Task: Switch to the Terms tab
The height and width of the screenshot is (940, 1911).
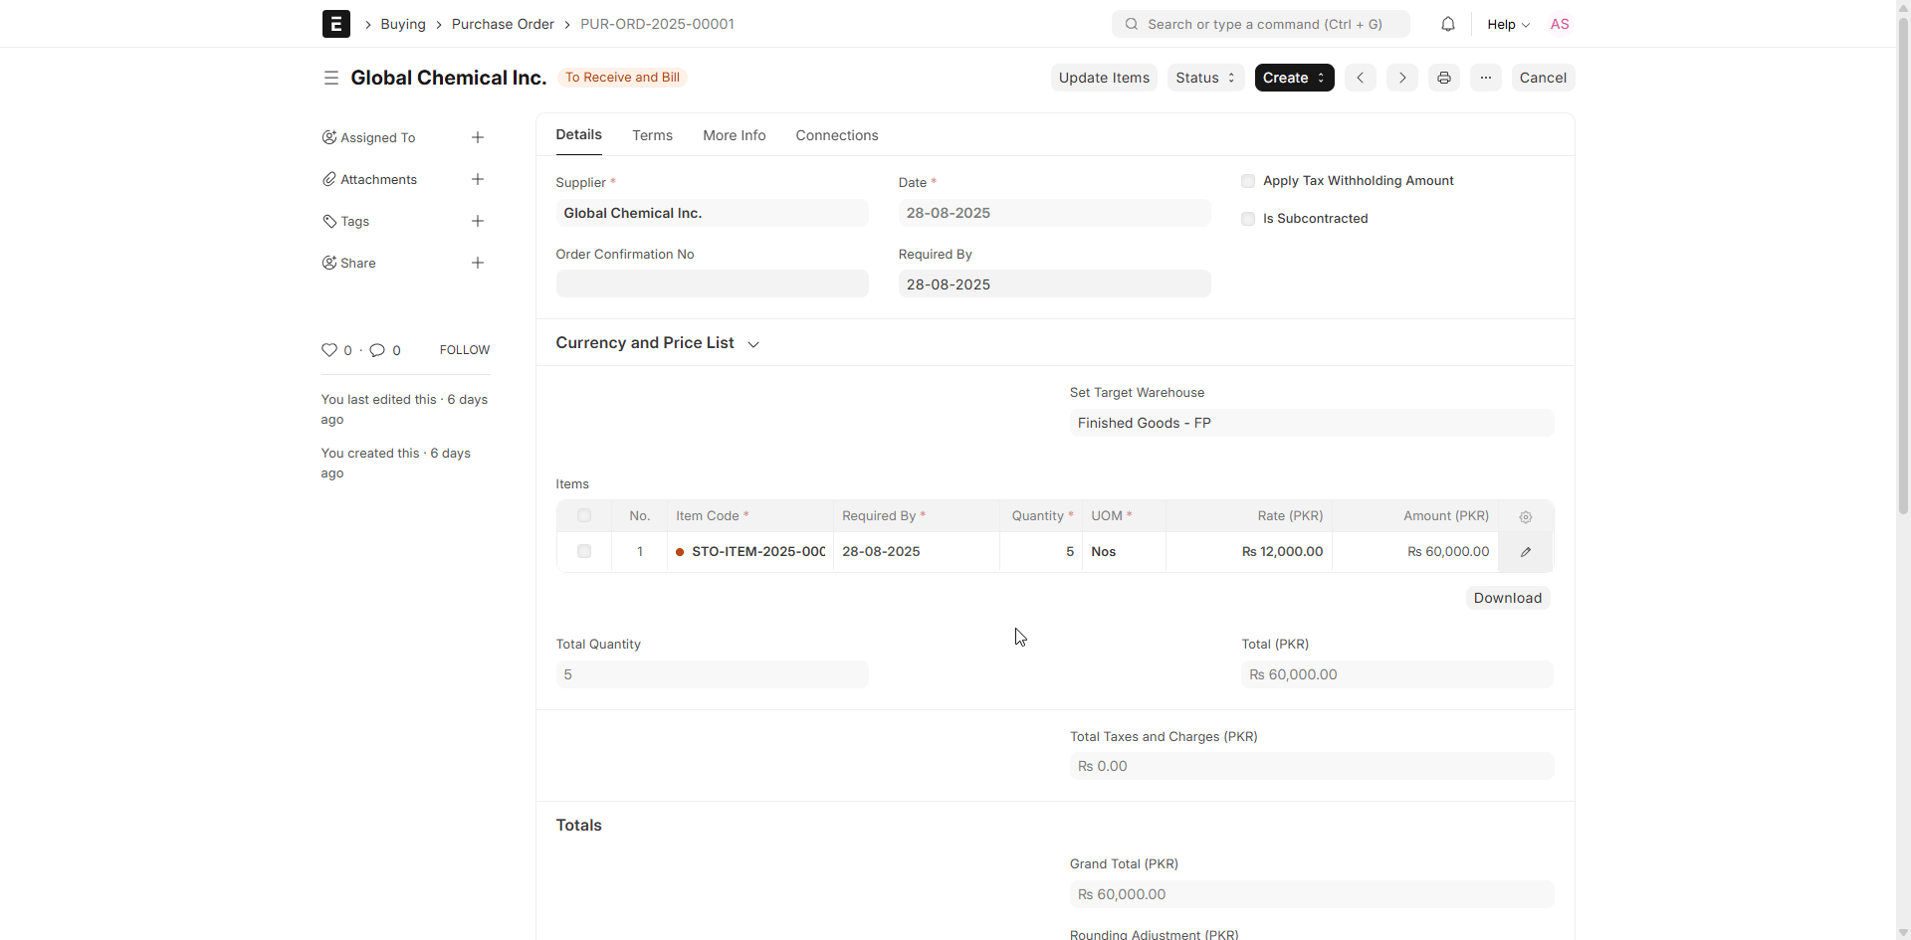Action: 652,135
